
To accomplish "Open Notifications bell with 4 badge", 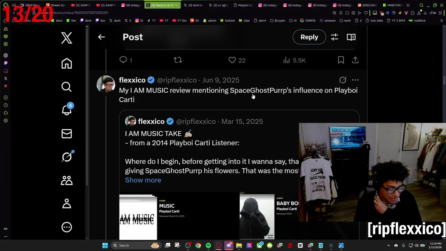I will click(x=67, y=109).
